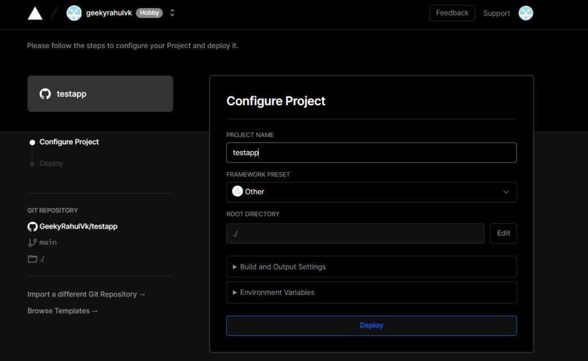588x361 pixels.
Task: Open the user profile avatar menu
Action: [x=525, y=13]
